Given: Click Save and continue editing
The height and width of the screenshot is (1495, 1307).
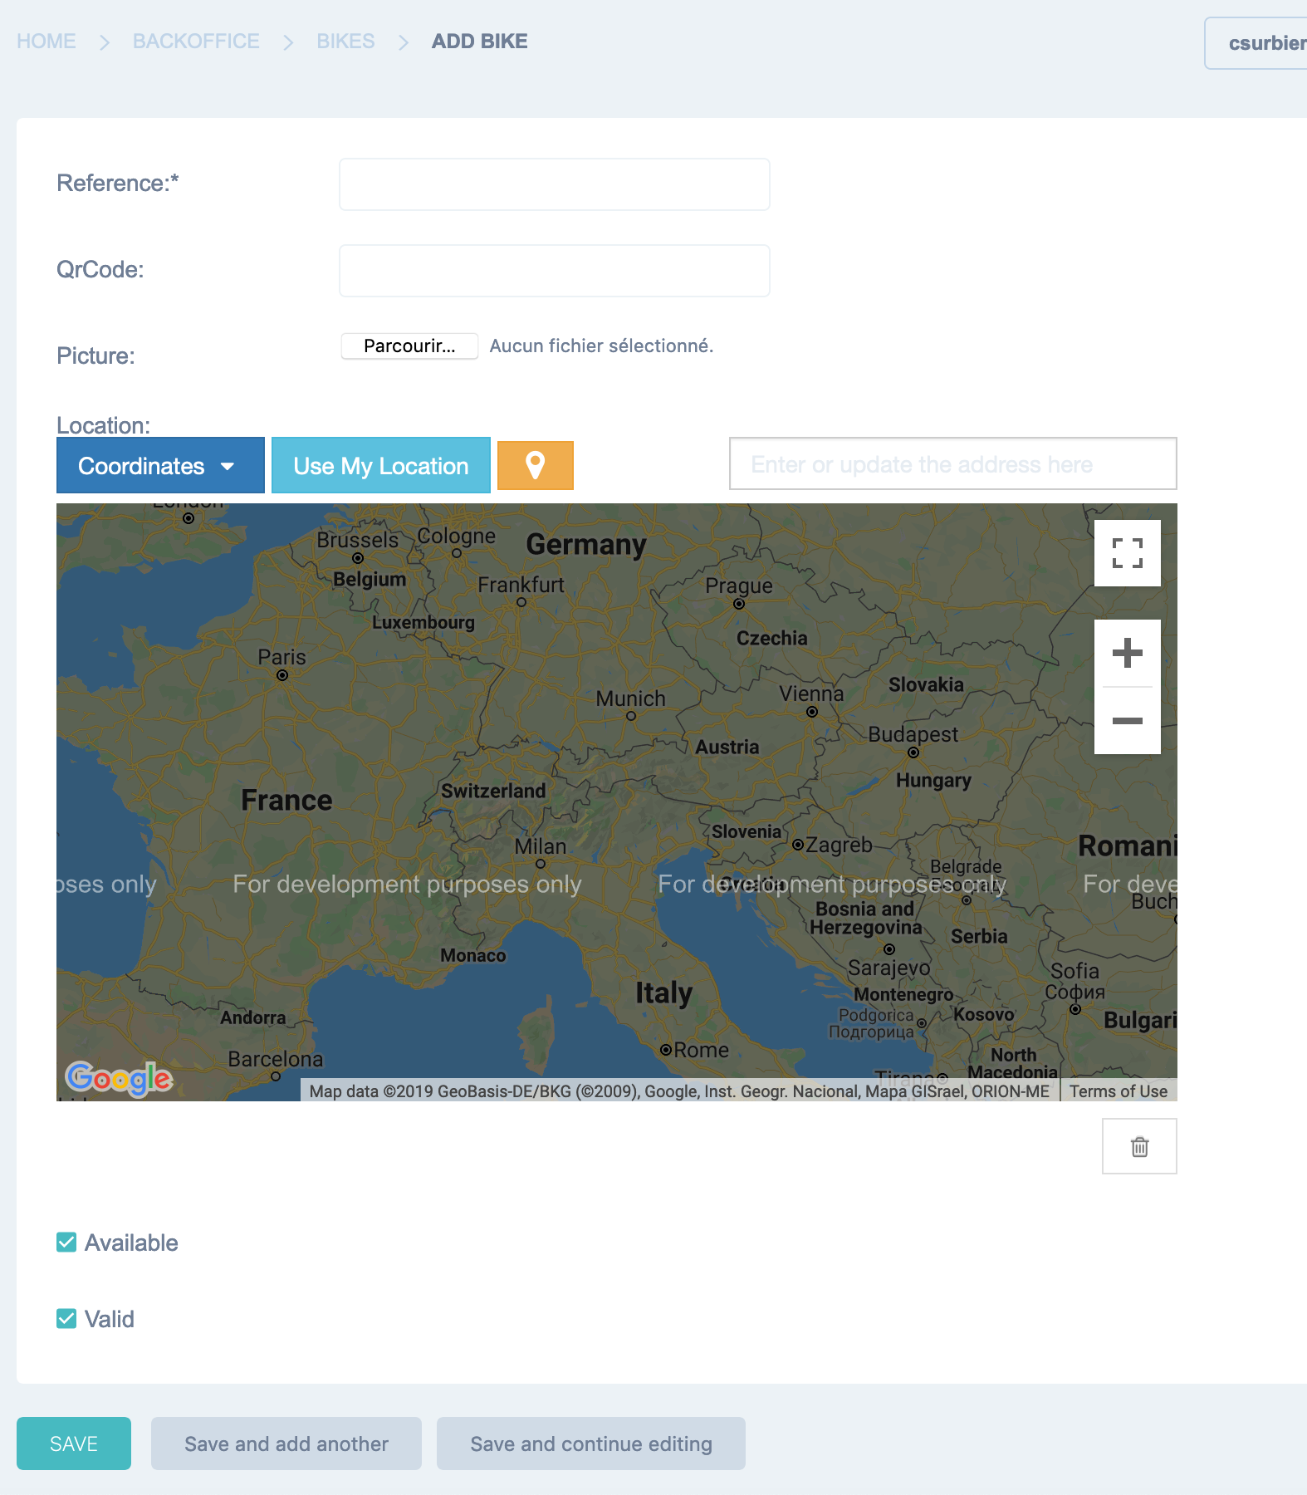Looking at the screenshot, I should [591, 1444].
